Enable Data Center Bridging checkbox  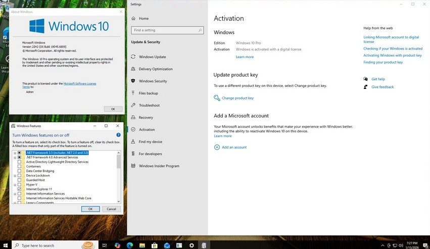[x=20, y=171]
